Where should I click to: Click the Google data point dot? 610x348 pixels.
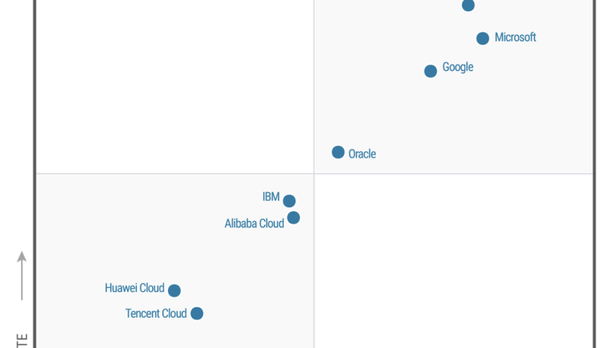coord(431,71)
